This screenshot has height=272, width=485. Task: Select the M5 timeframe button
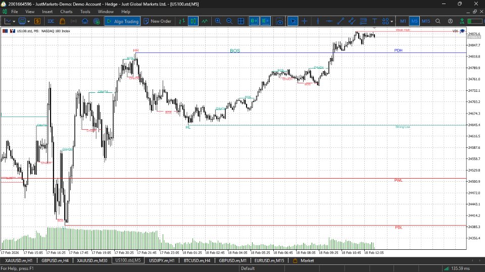point(414,21)
